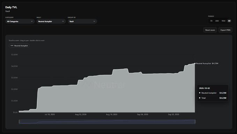Click Neutral Autopilot row in the tooltip

pyautogui.click(x=213, y=93)
